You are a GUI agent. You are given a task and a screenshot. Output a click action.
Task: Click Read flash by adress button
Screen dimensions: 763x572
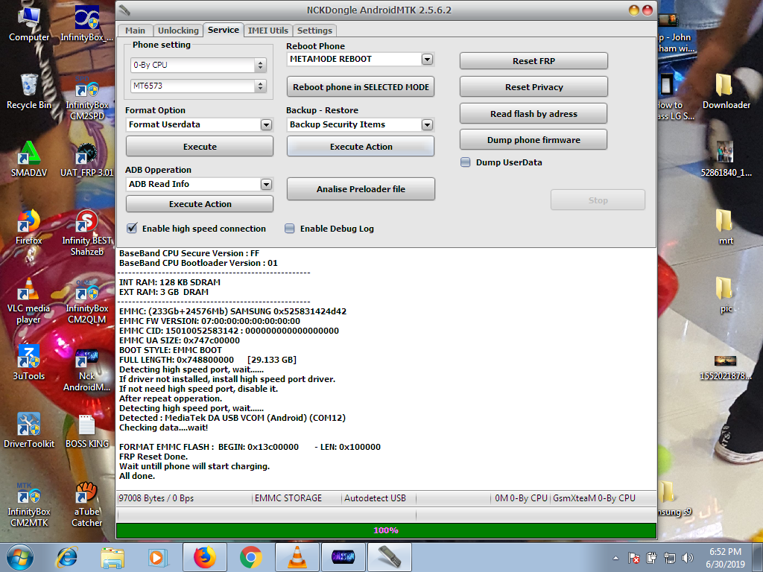[534, 113]
